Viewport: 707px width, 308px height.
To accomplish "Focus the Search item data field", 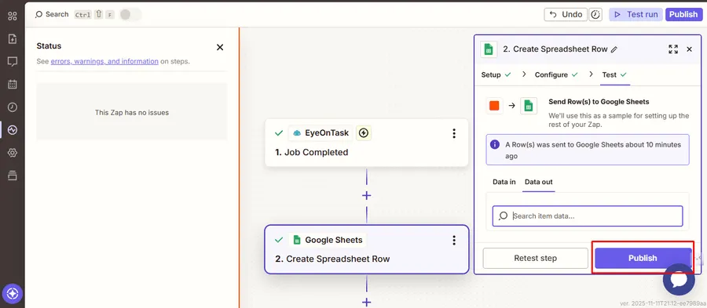I will point(588,216).
